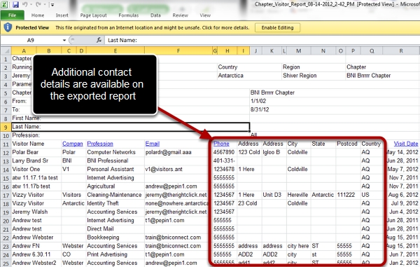
Task: Click the insert function fx icon
Action: click(x=99, y=40)
